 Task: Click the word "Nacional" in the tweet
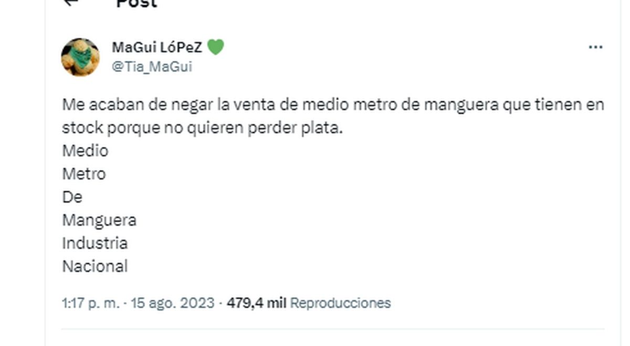(95, 266)
